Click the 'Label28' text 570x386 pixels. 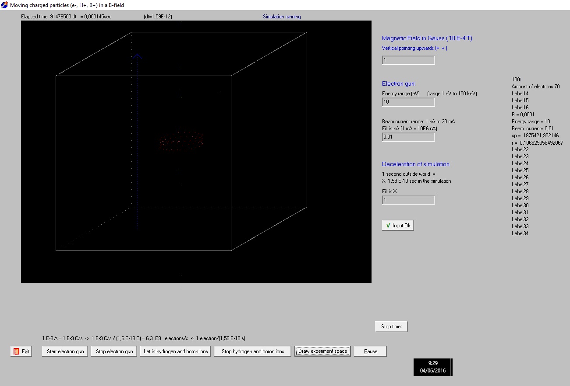[x=520, y=191]
